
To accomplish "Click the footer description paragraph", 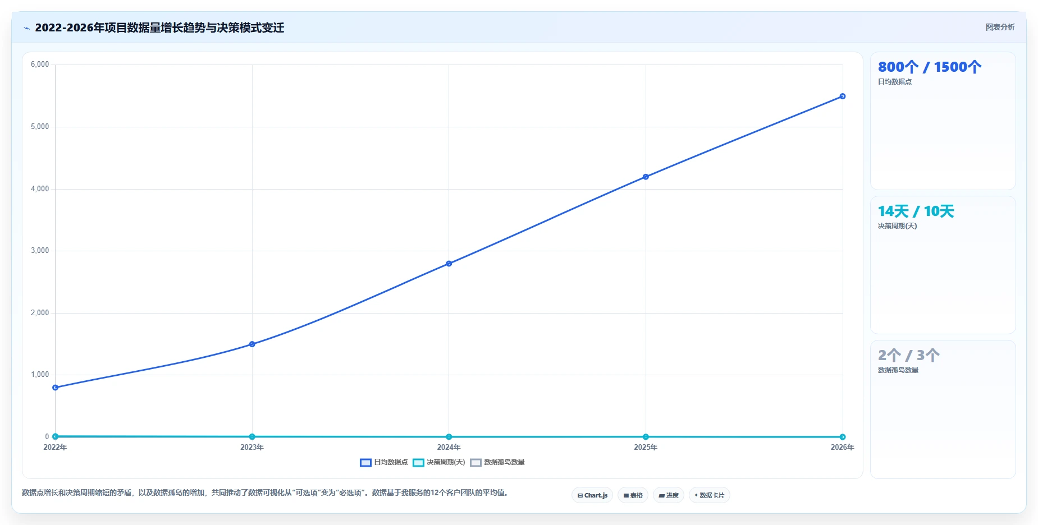I will pos(265,492).
